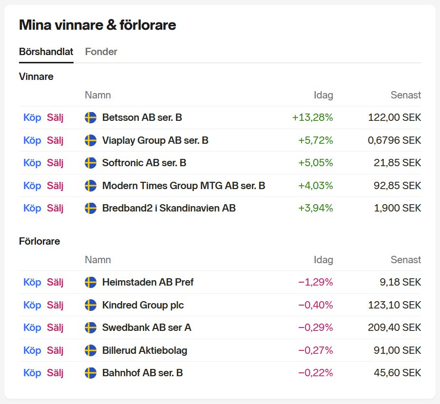Click the −0,22% change for Bahnhof
Viewport: 440px width, 404px height.
(315, 373)
